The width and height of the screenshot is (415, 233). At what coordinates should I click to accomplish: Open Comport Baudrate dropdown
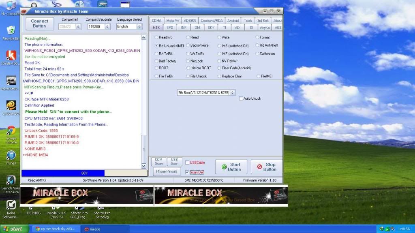(x=107, y=26)
